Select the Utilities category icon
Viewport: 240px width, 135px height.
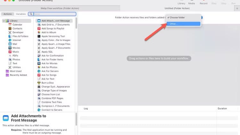(x=10, y=67)
